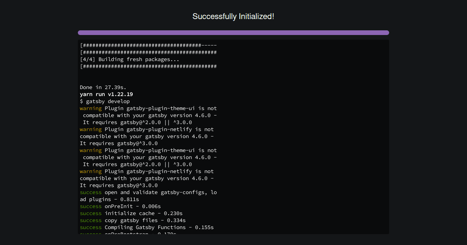Click the open and validate gatsby-configs success line

(148, 192)
